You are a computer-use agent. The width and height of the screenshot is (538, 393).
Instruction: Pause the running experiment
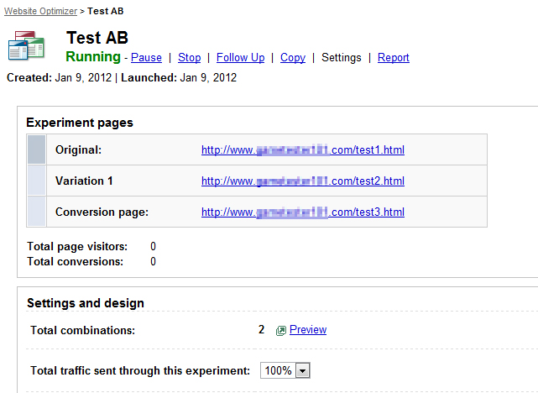(x=146, y=58)
